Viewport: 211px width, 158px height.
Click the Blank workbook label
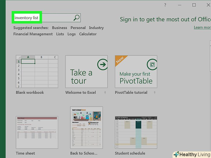point(30,93)
